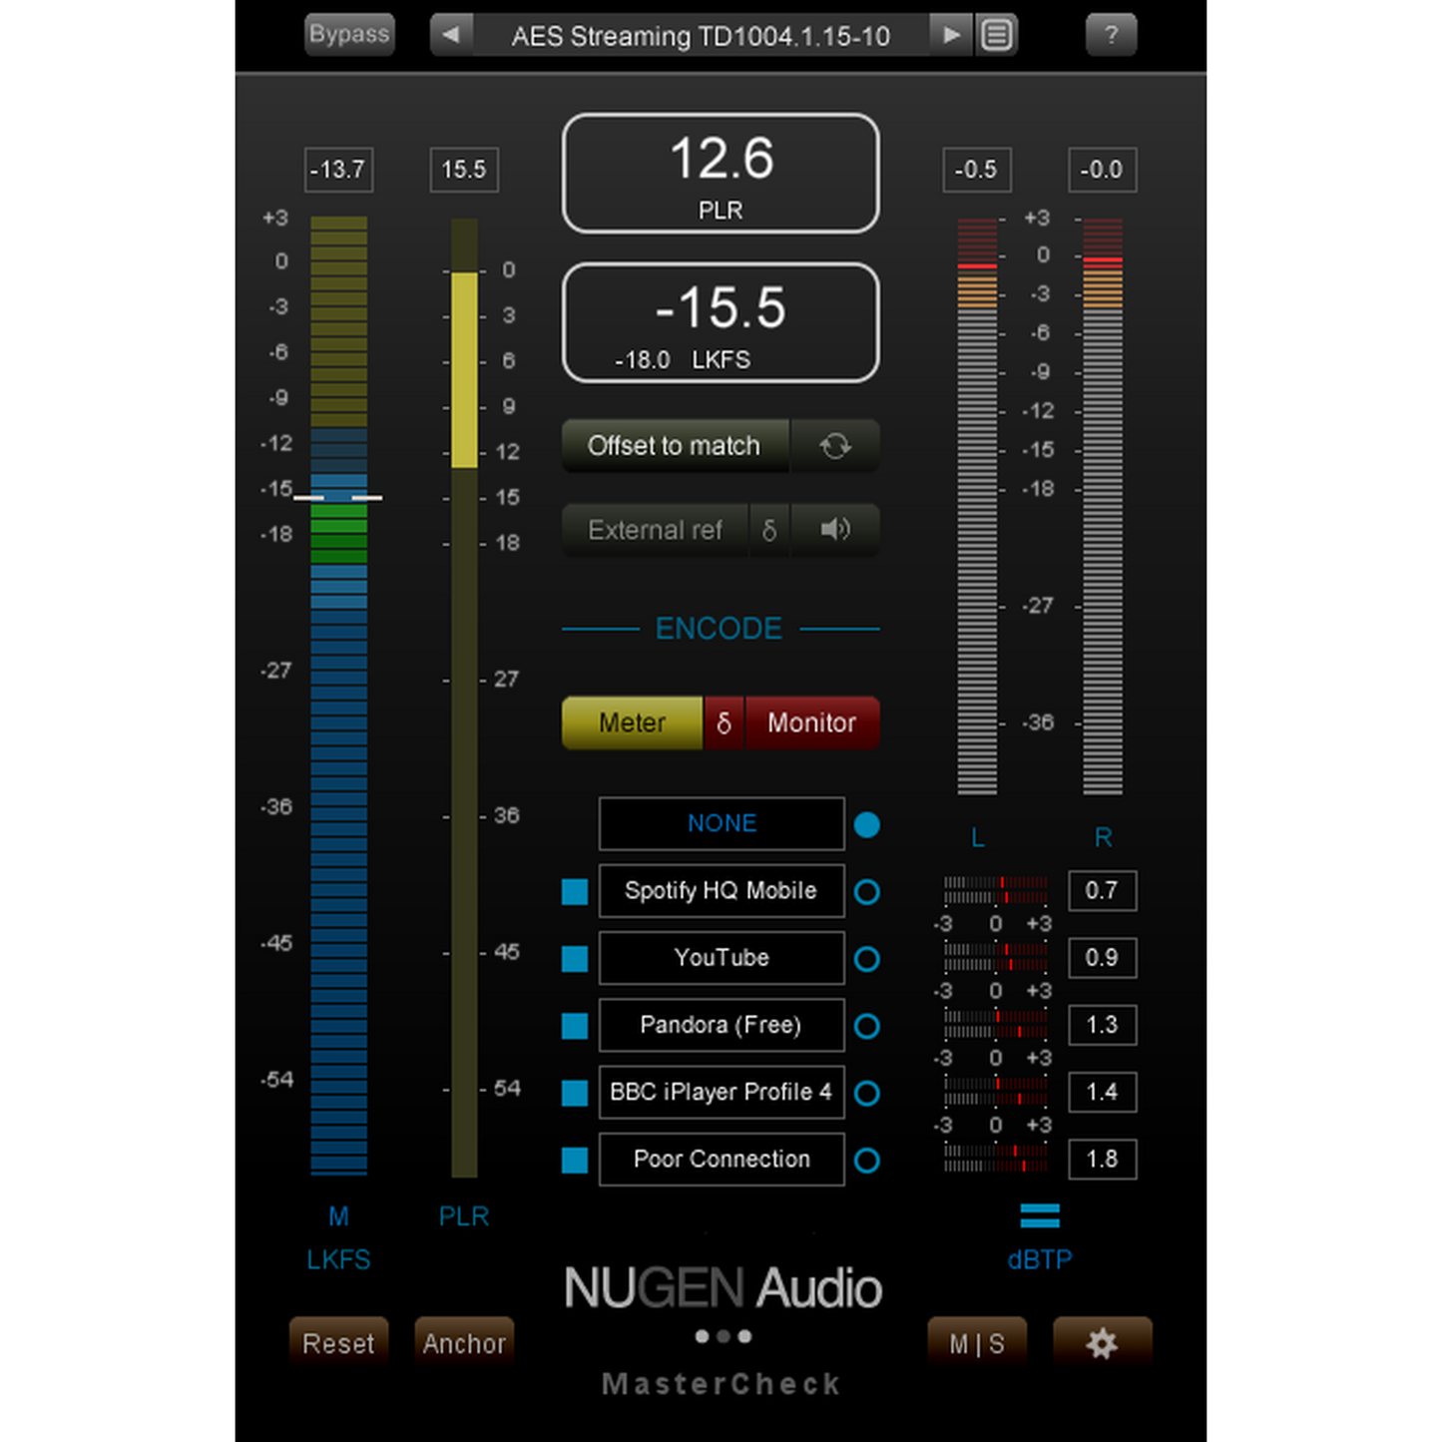Click the M|S monitoring icon
The height and width of the screenshot is (1442, 1442).
coord(977,1343)
